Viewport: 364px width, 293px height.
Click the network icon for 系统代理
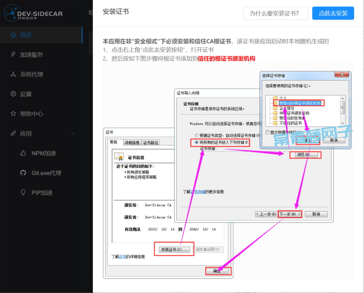coord(13,74)
